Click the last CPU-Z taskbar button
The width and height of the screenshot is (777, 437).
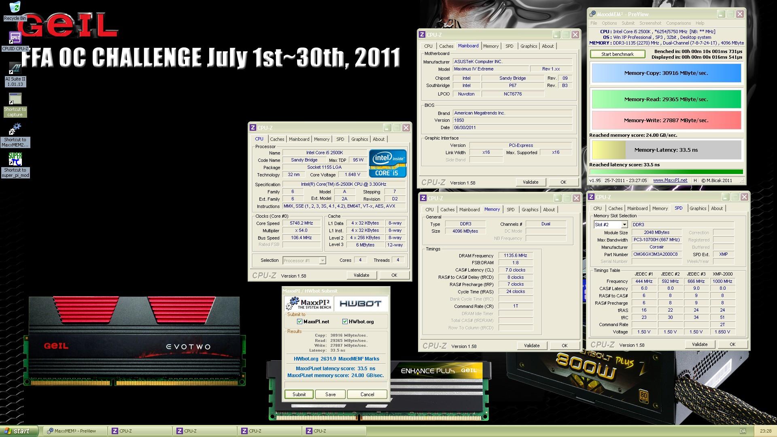(x=334, y=431)
